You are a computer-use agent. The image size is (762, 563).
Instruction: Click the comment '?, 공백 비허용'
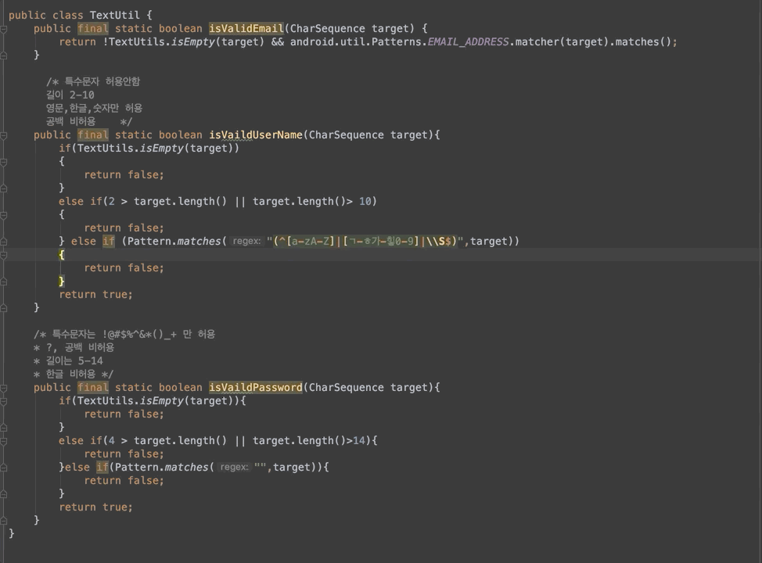click(x=80, y=347)
